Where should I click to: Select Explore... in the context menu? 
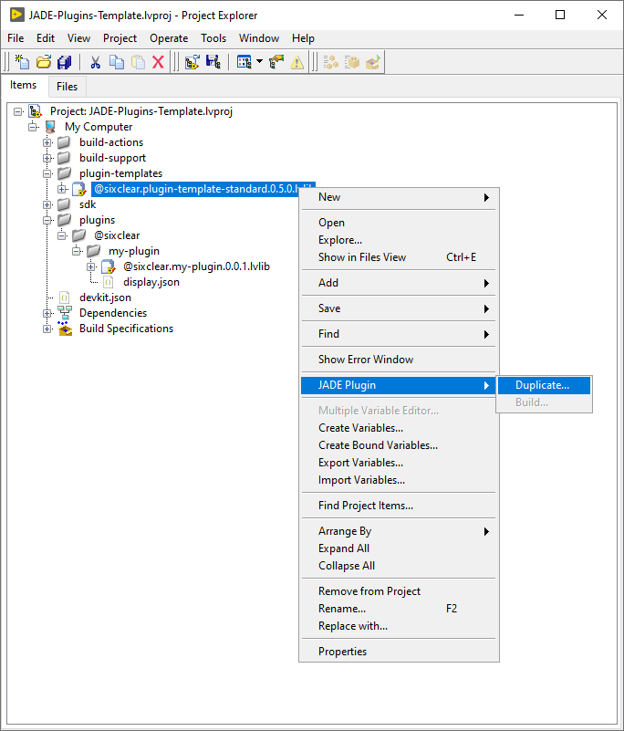(x=399, y=240)
